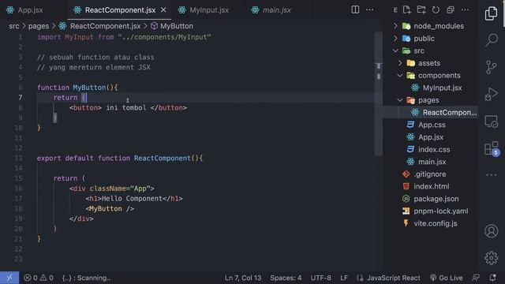This screenshot has height=284, width=505.
Task: Click the MyButton function name on line 6
Action: click(89, 88)
